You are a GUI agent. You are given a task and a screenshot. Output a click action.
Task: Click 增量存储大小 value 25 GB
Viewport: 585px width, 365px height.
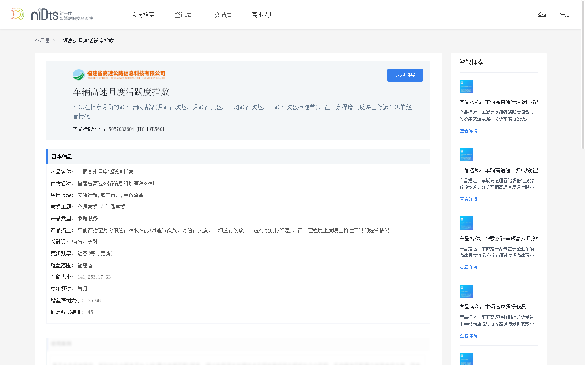click(94, 300)
